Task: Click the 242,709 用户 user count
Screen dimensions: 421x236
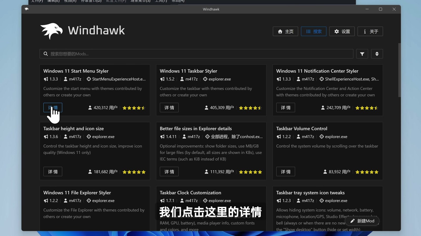Action: [338, 108]
